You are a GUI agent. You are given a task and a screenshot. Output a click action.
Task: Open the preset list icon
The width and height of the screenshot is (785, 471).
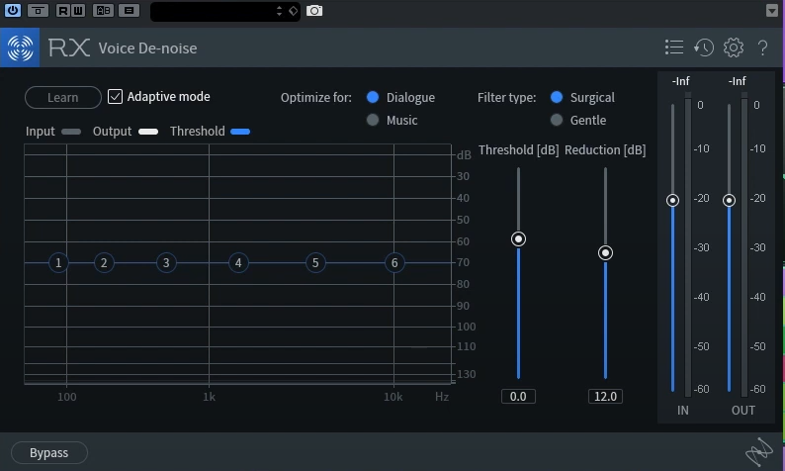point(674,47)
